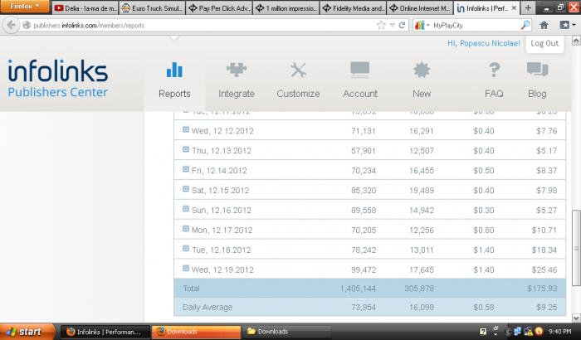Open the URL history dropdown arrow
Image resolution: width=581 pixels, height=340 pixels.
pyautogui.click(x=392, y=25)
